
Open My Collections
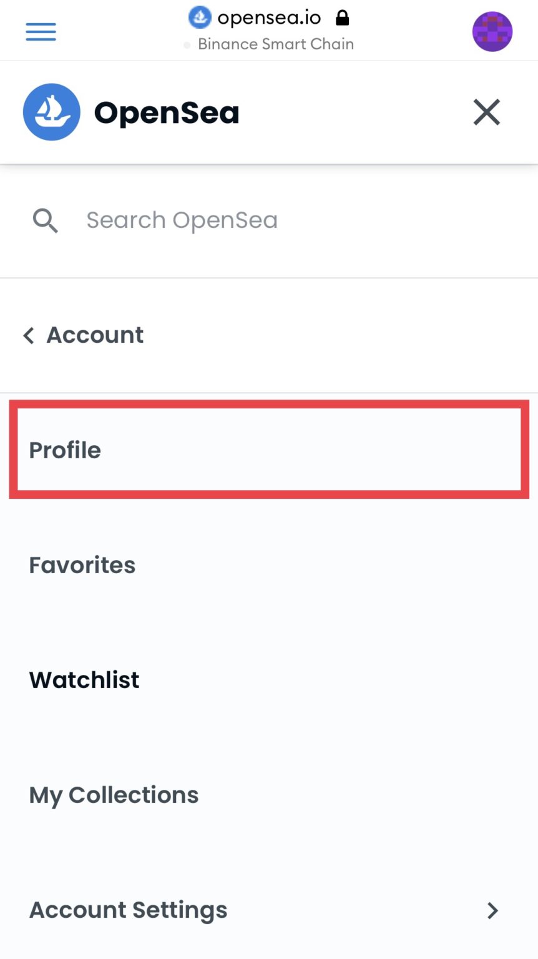[x=113, y=795]
